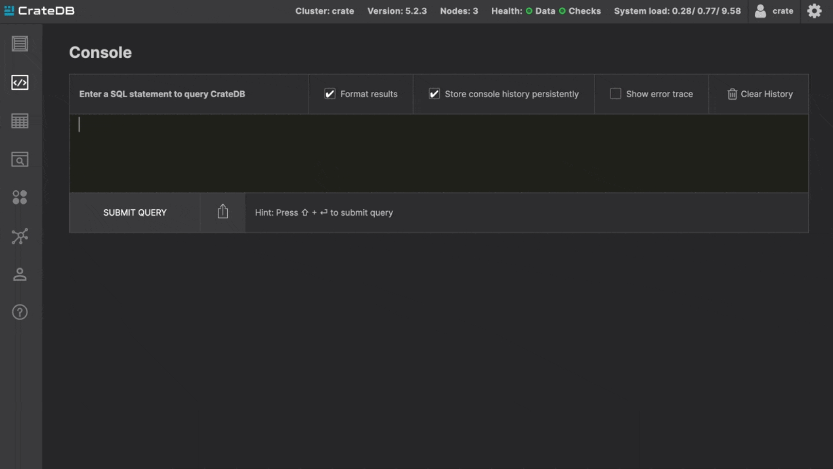
Task: Click the Console page heading
Action: pos(100,52)
